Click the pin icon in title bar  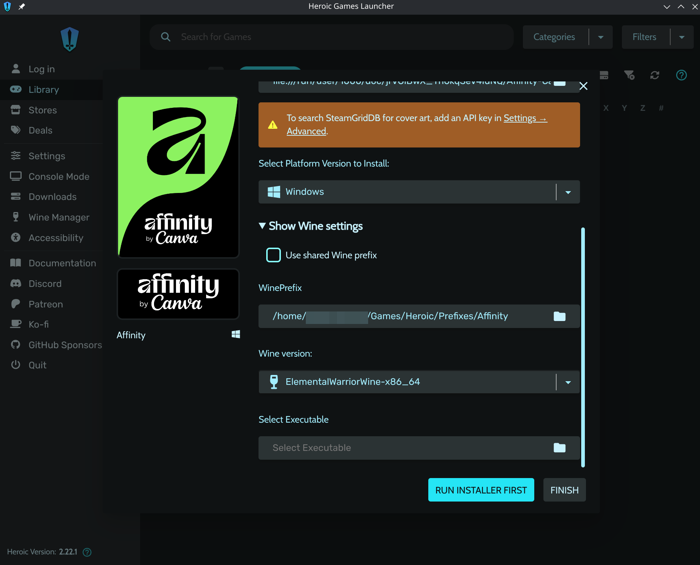(22, 6)
